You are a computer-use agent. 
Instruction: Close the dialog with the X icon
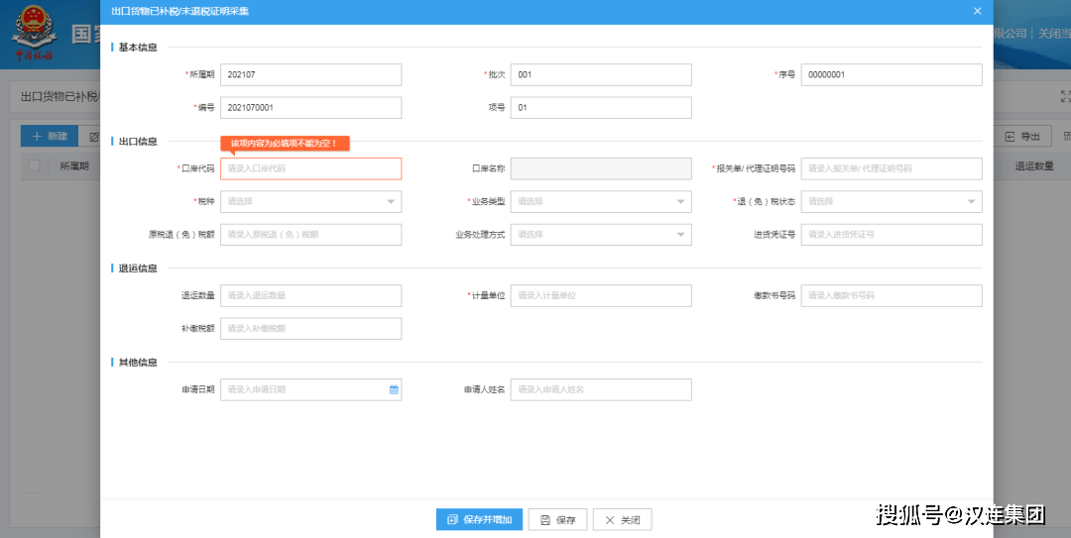tap(978, 11)
